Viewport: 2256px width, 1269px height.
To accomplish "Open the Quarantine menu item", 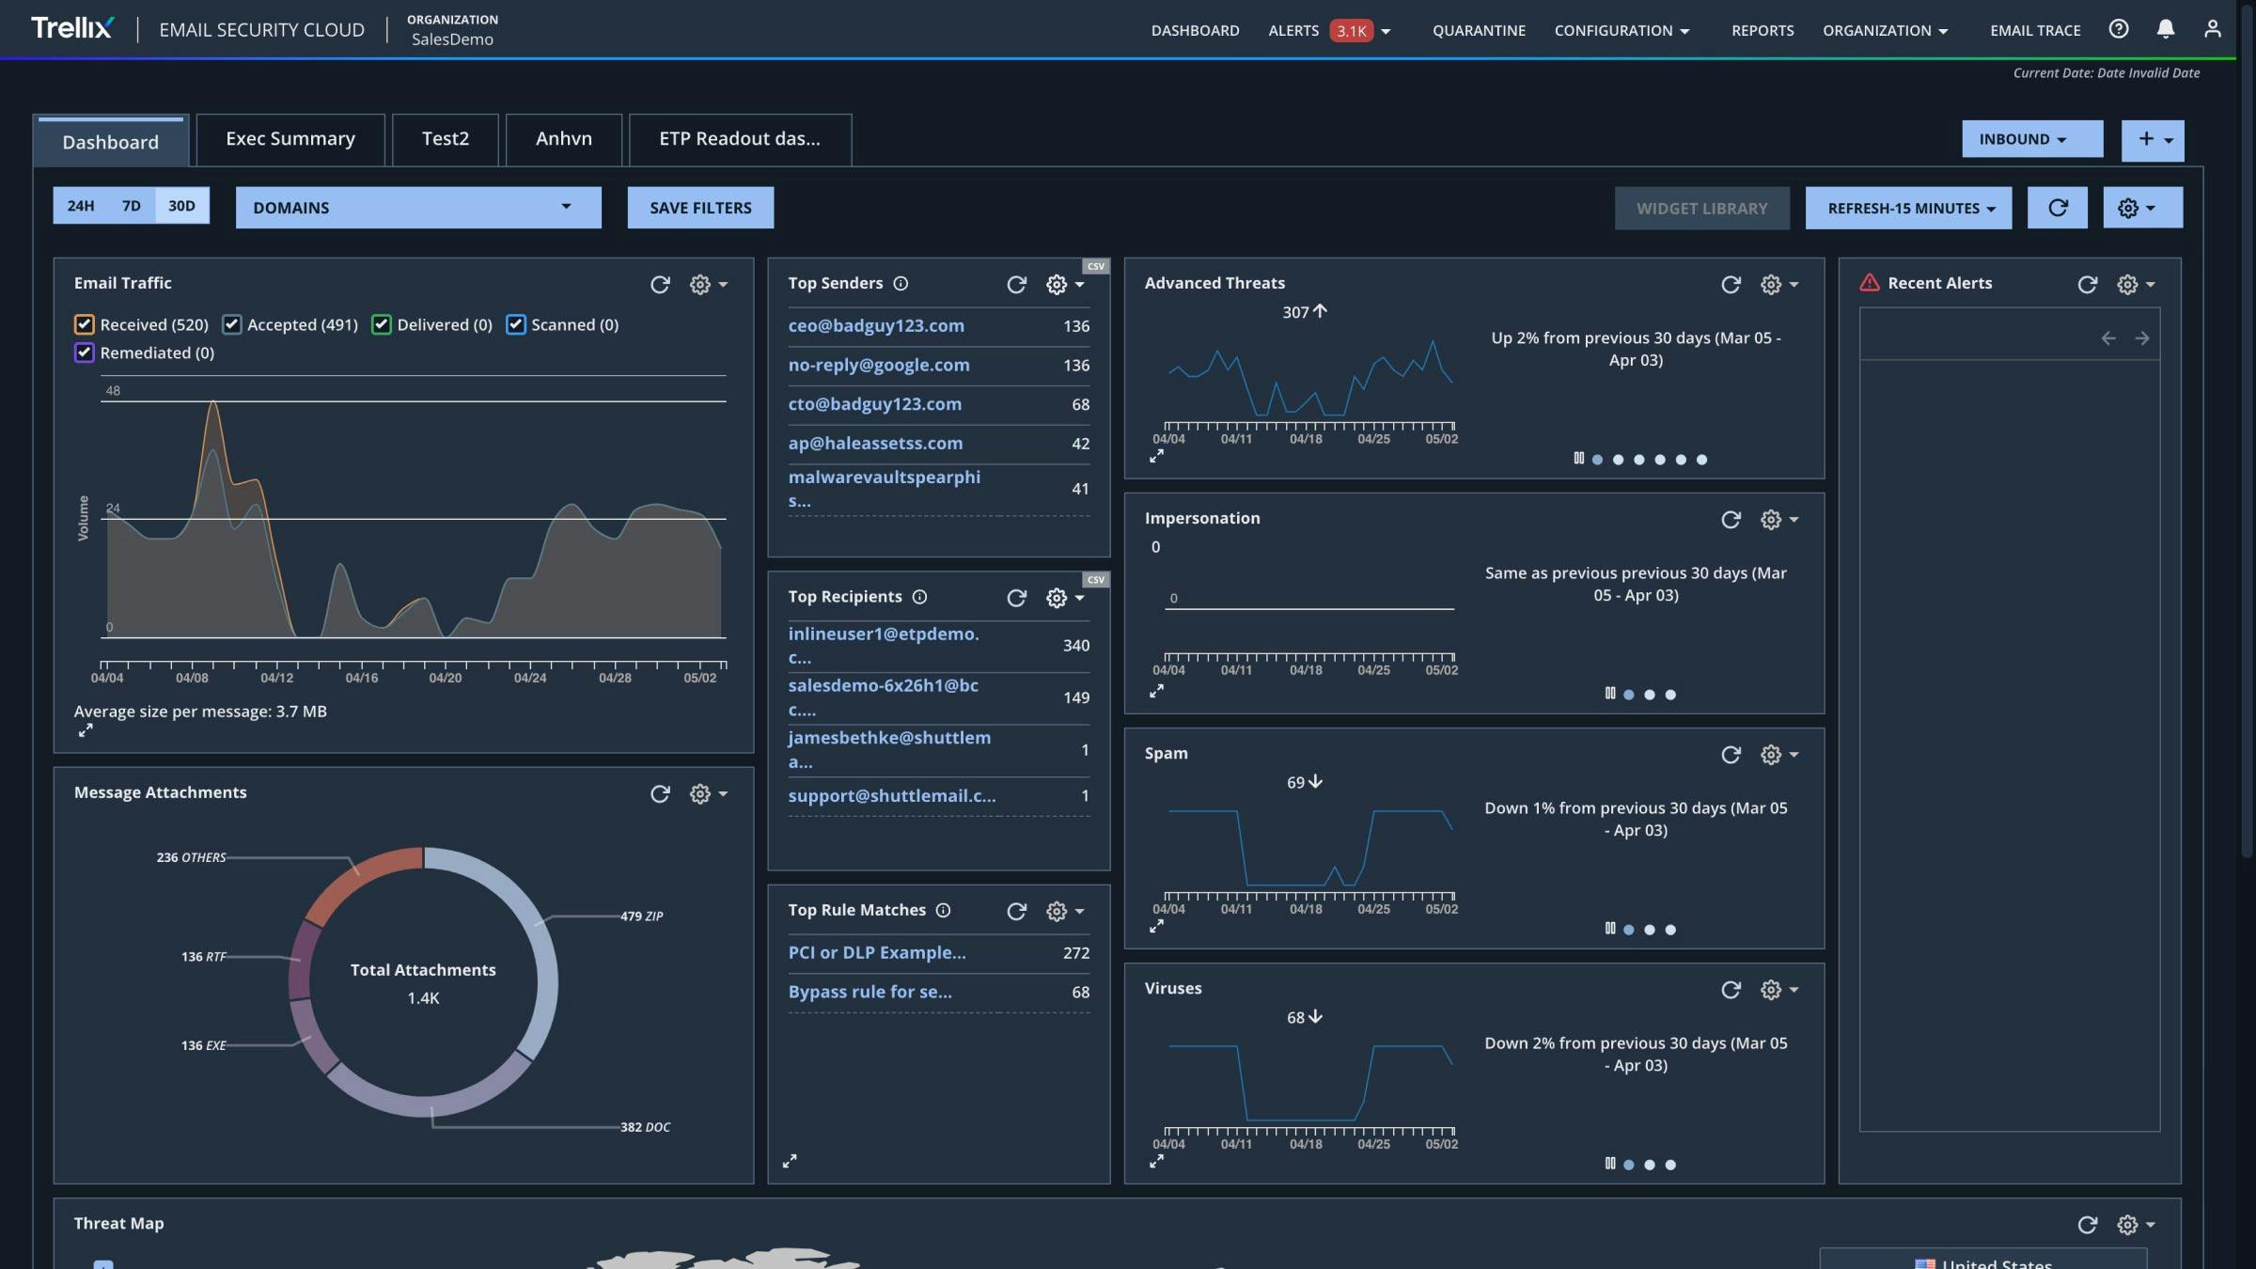I will tap(1479, 29).
